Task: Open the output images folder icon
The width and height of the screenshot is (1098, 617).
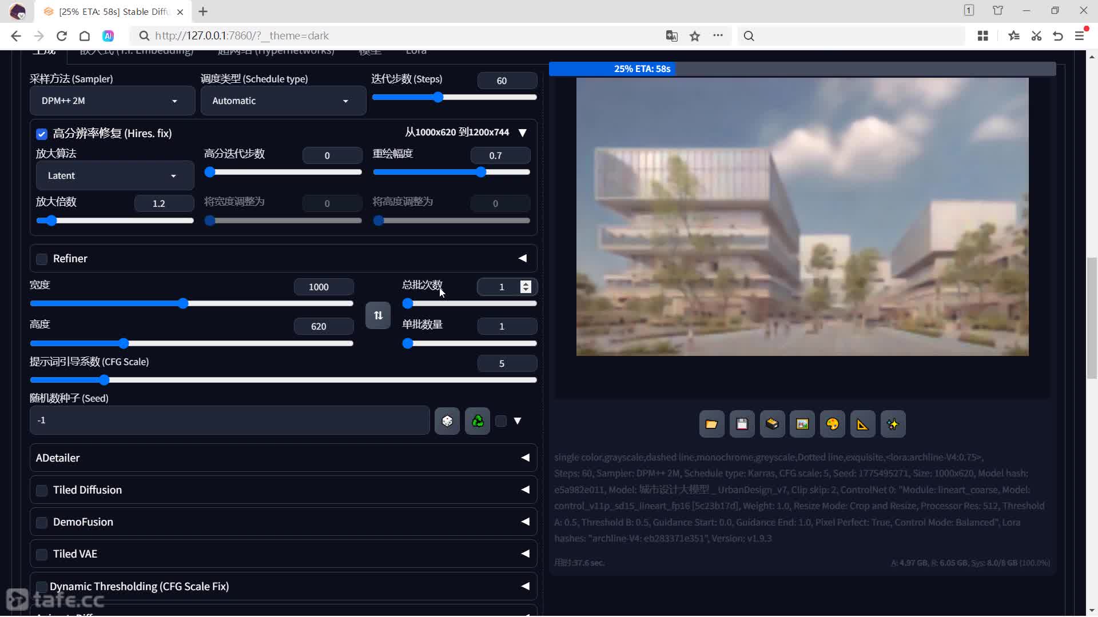Action: point(711,424)
